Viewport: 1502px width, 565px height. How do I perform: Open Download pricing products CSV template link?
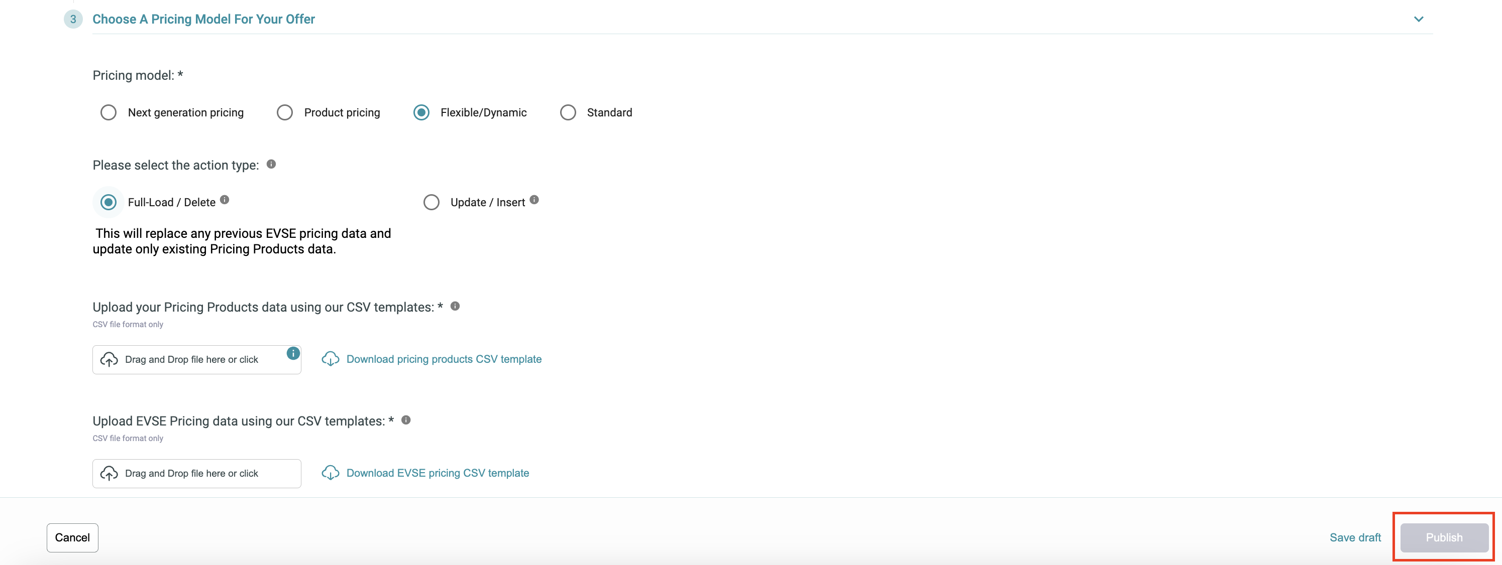click(444, 359)
